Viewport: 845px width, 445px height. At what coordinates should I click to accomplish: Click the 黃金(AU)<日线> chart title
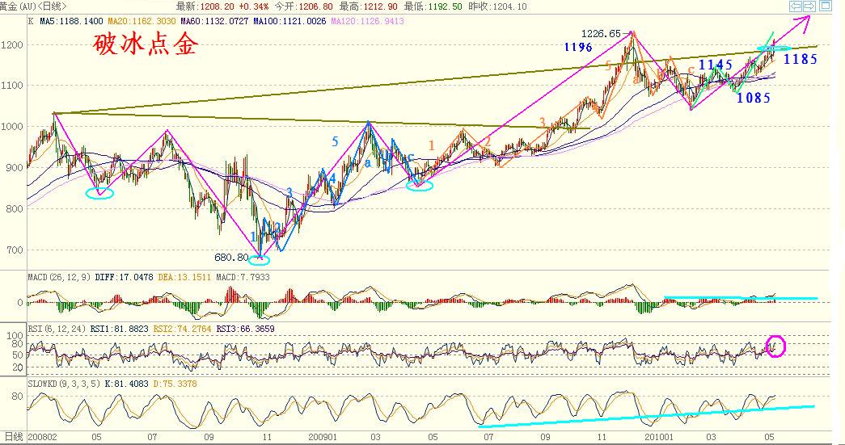[x=33, y=6]
